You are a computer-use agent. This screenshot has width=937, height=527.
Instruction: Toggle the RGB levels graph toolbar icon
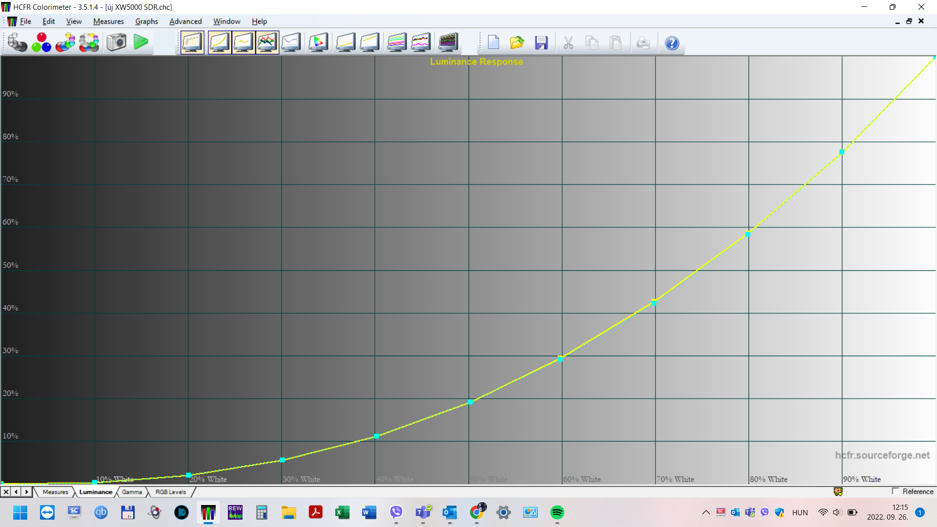267,43
